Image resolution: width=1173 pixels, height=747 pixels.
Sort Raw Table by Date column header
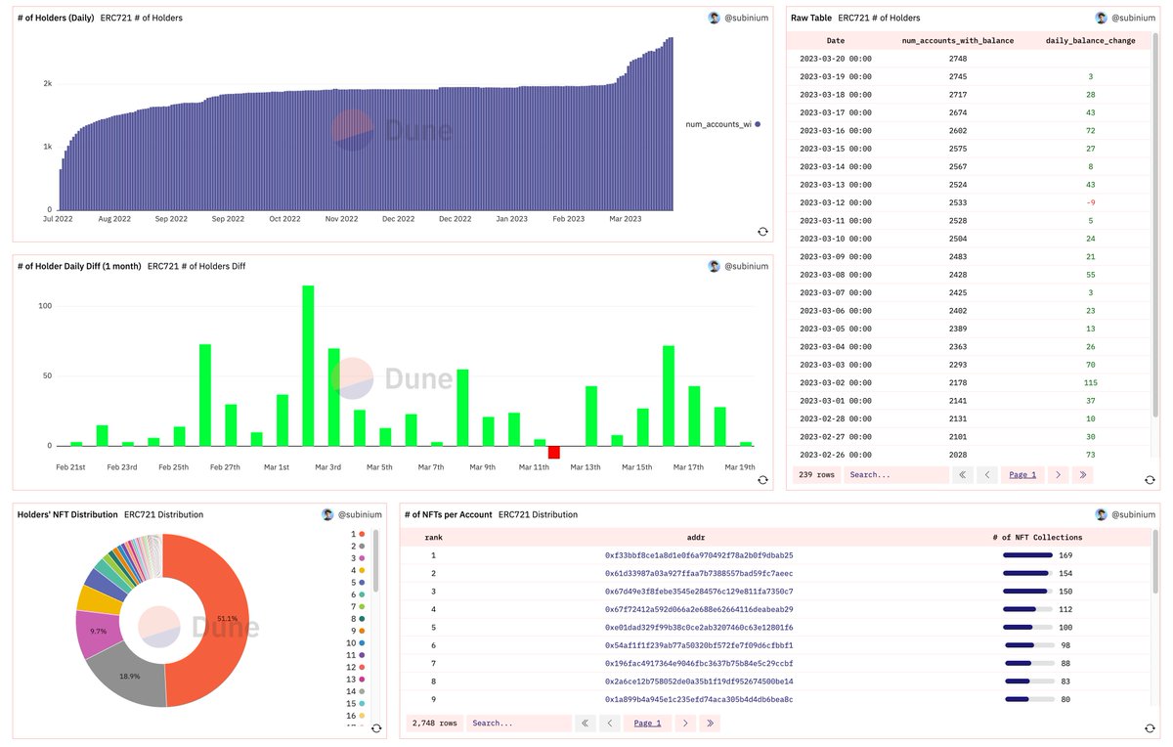pyautogui.click(x=836, y=41)
